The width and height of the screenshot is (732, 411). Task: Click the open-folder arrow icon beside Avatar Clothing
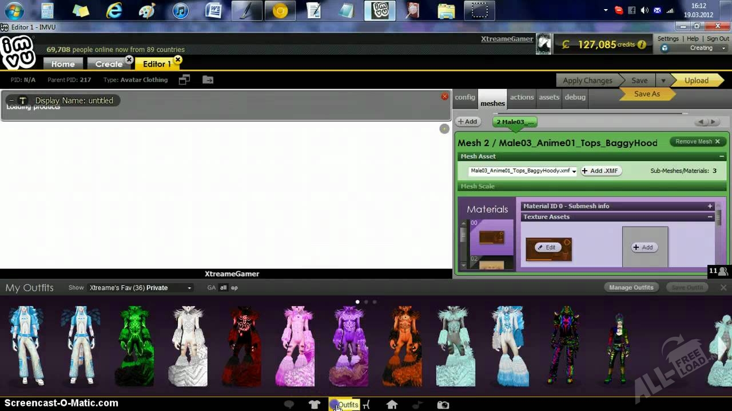(208, 80)
